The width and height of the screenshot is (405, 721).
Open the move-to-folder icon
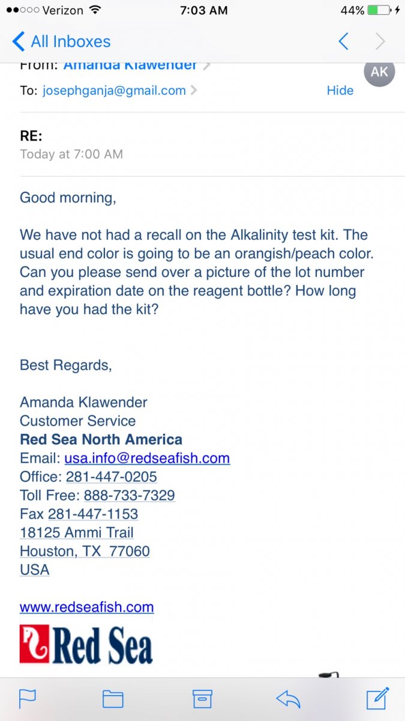tap(113, 699)
